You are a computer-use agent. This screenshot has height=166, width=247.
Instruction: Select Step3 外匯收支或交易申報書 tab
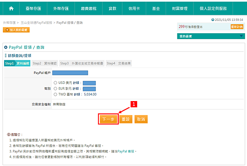pos(82,63)
